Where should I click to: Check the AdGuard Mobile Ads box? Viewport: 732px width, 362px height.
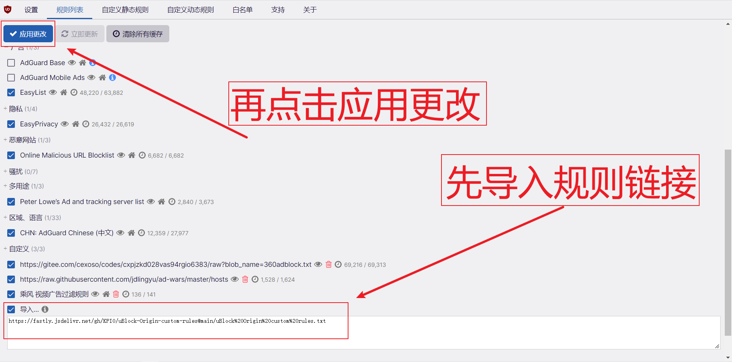click(x=11, y=78)
